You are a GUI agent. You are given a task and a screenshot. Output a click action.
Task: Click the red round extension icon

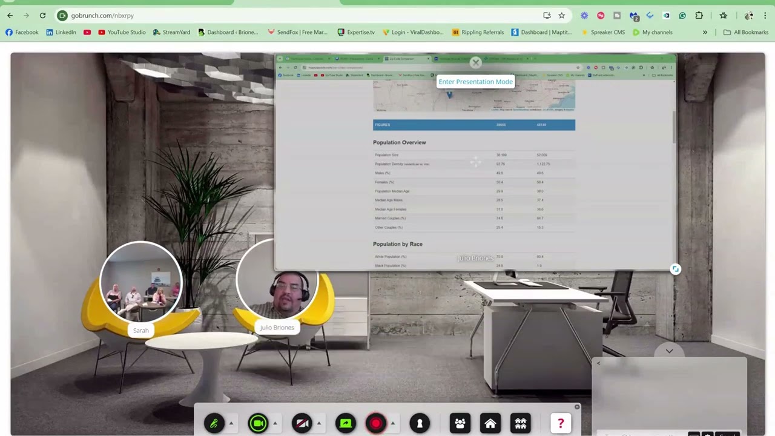point(601,15)
